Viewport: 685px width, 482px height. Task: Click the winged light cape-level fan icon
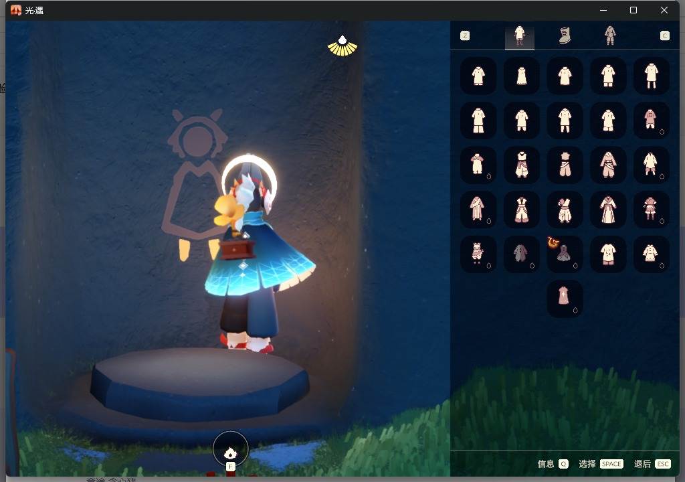(342, 46)
